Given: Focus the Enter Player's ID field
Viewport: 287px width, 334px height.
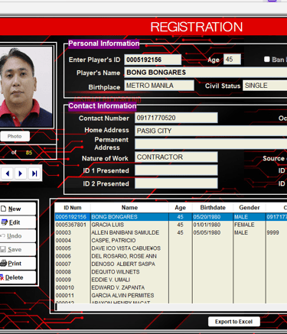Looking at the screenshot, I should [x=152, y=60].
